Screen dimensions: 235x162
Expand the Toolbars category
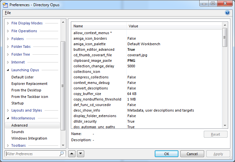pyautogui.click(x=8, y=145)
